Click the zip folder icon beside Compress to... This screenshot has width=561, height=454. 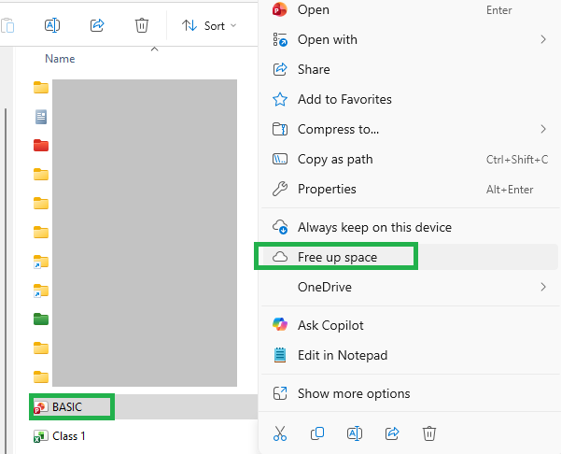click(280, 129)
